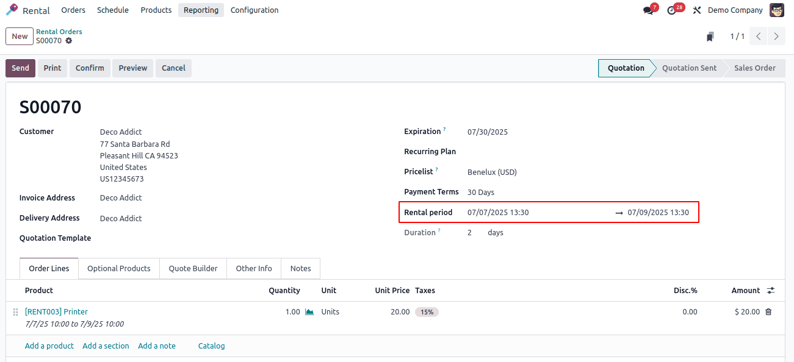Click the New button
794x362 pixels.
tap(20, 37)
